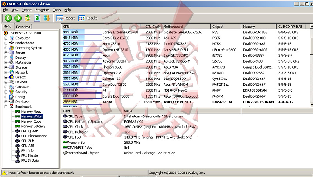
Task: Select the Storage tree icon
Action: (12, 67)
